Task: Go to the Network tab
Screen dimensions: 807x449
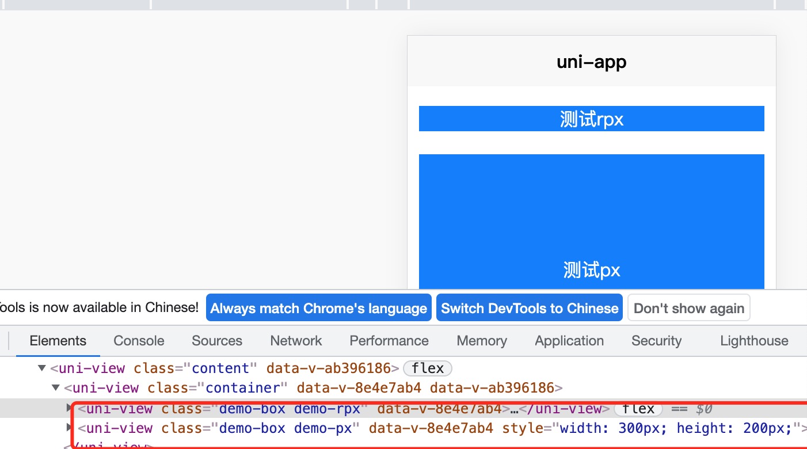Action: [x=296, y=341]
